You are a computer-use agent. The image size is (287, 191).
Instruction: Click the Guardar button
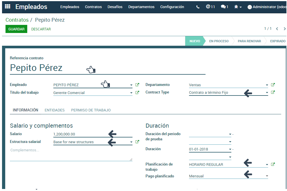(16, 29)
